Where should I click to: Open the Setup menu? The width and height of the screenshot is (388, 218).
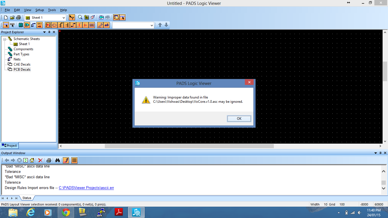(x=39, y=10)
